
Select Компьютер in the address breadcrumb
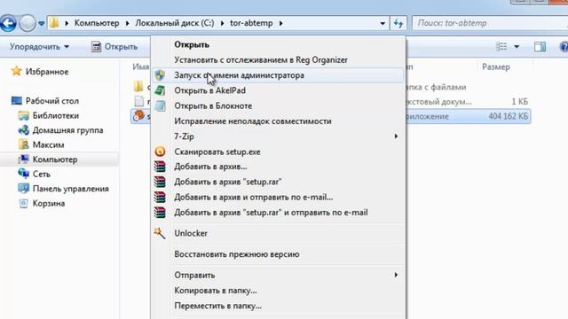(97, 23)
